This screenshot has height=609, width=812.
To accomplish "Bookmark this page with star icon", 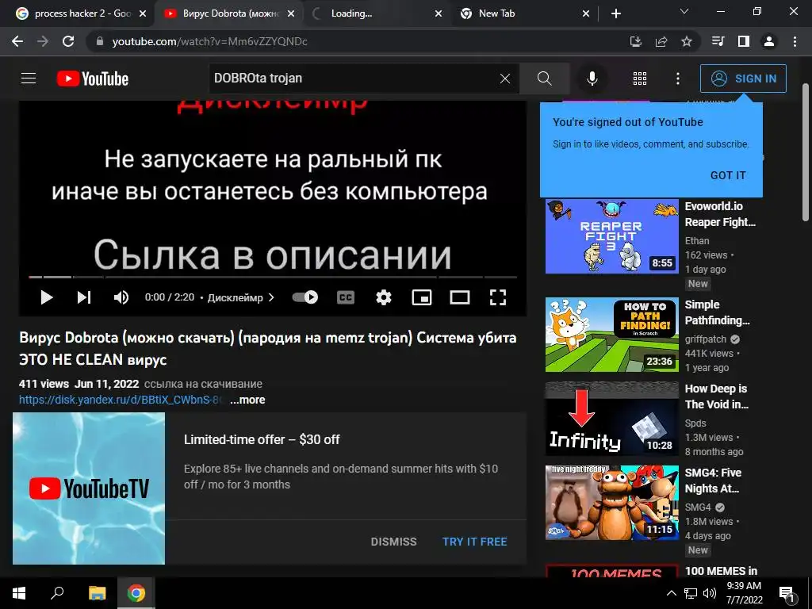I will (x=686, y=41).
